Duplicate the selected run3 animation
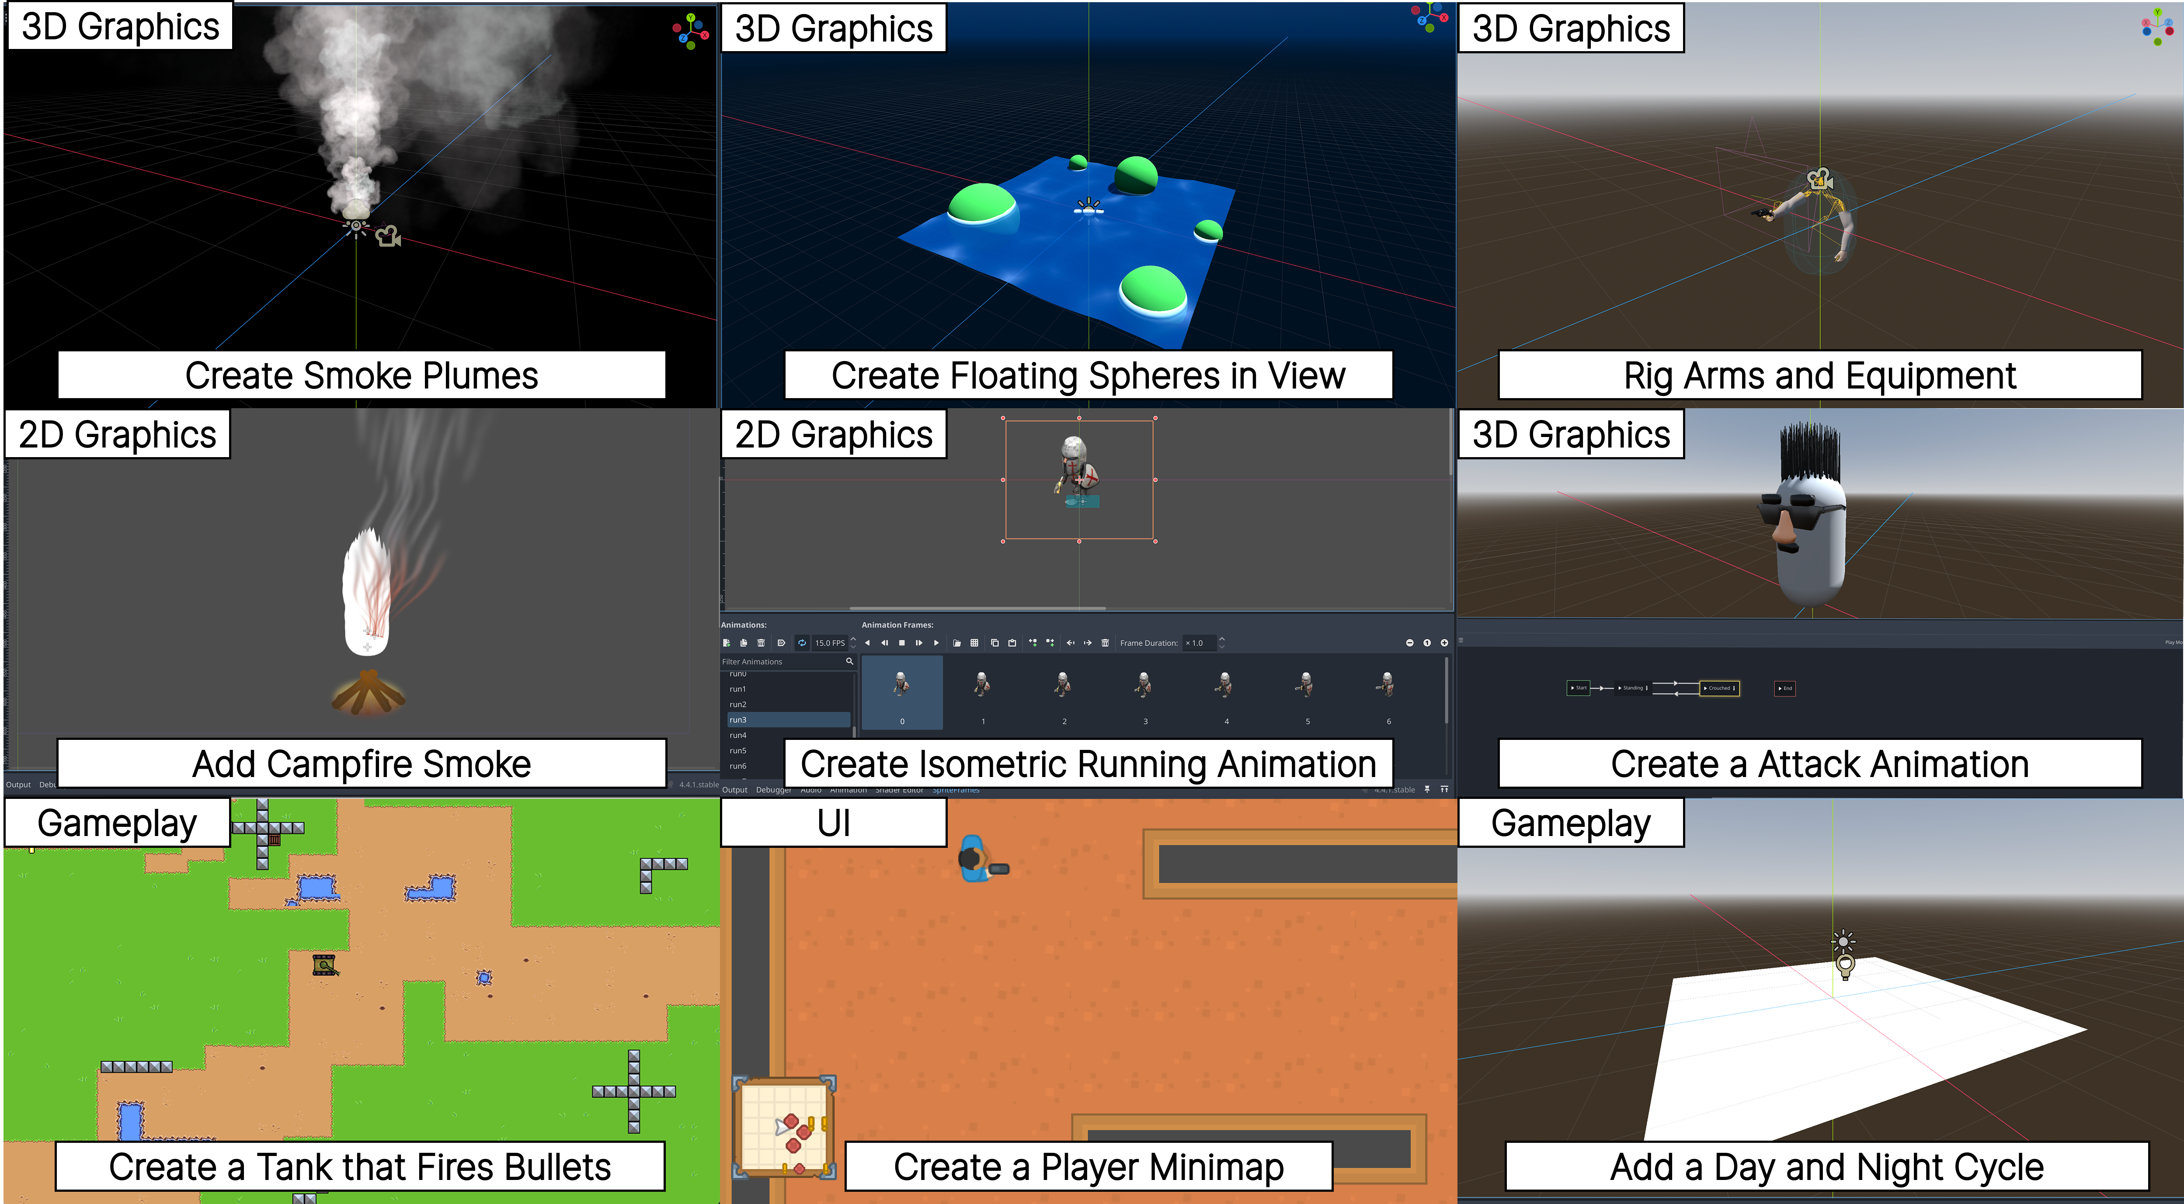This screenshot has height=1204, width=2184. click(x=744, y=643)
